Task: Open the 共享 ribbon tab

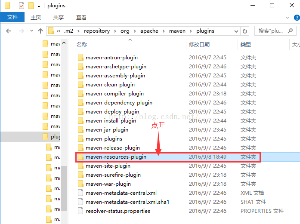Action: pos(59,17)
